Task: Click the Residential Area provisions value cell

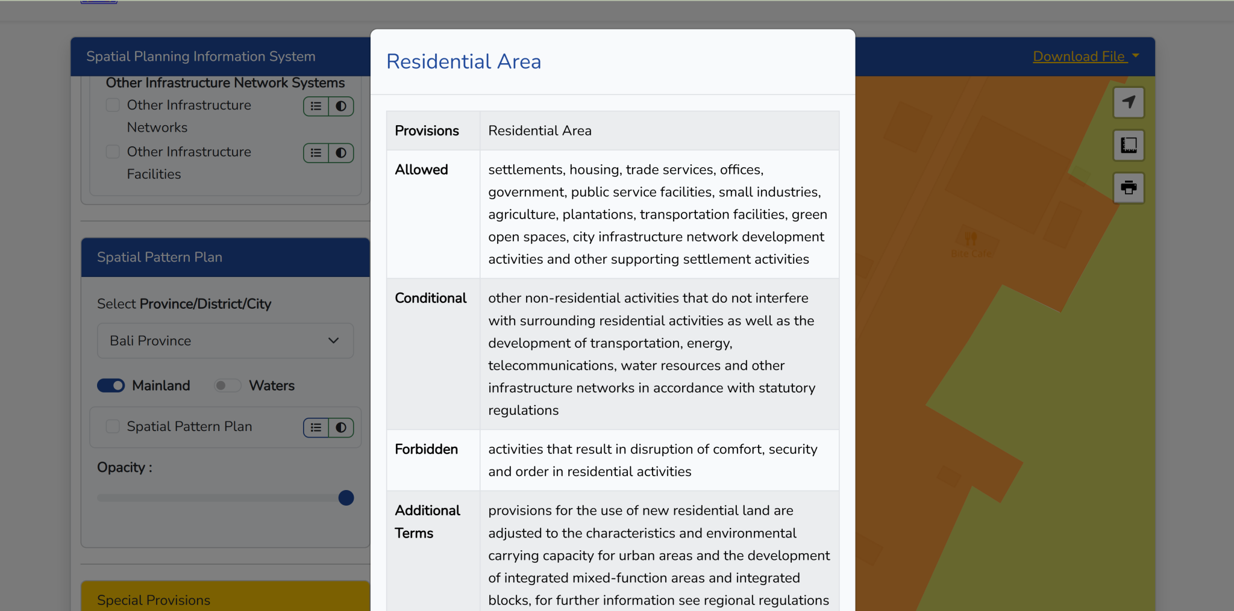Action: point(659,131)
